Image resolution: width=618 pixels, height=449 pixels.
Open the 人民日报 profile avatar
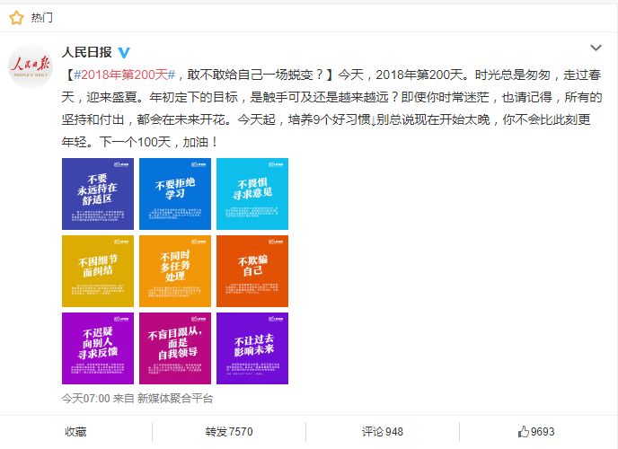[x=31, y=66]
